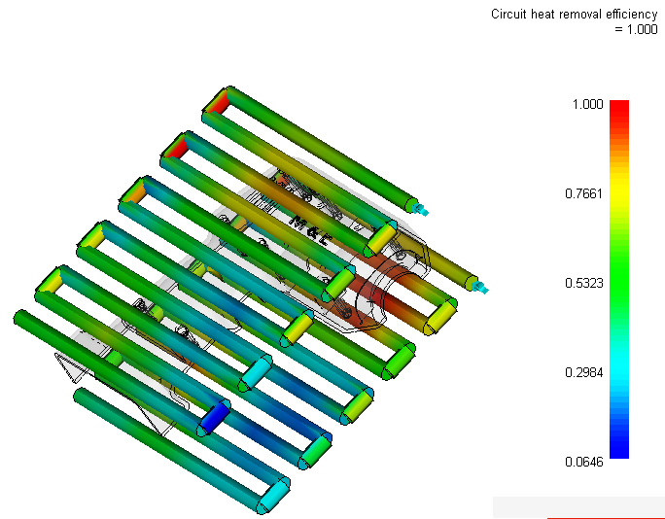Select the dark blue hose connector
The width and height of the screenshot is (665, 519).
pyautogui.click(x=213, y=417)
